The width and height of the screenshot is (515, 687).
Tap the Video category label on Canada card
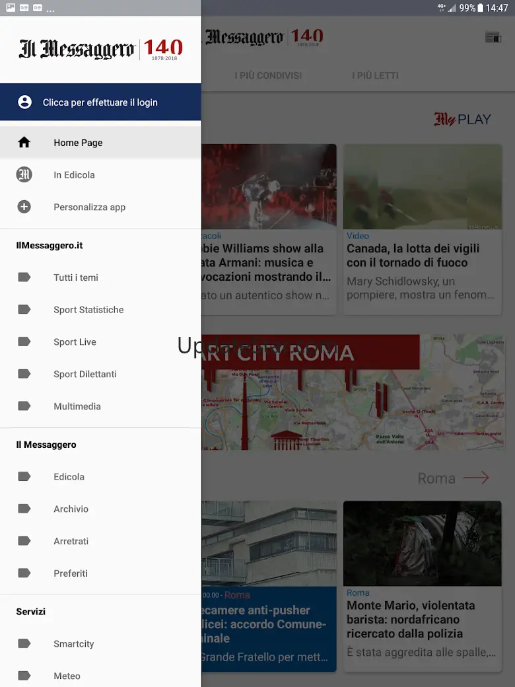coord(358,236)
